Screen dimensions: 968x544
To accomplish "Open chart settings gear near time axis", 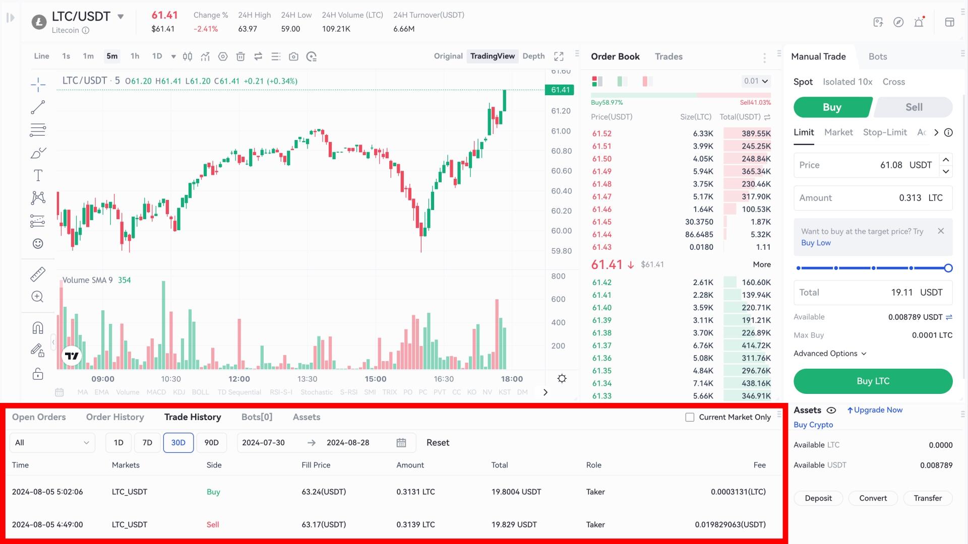I will (562, 379).
